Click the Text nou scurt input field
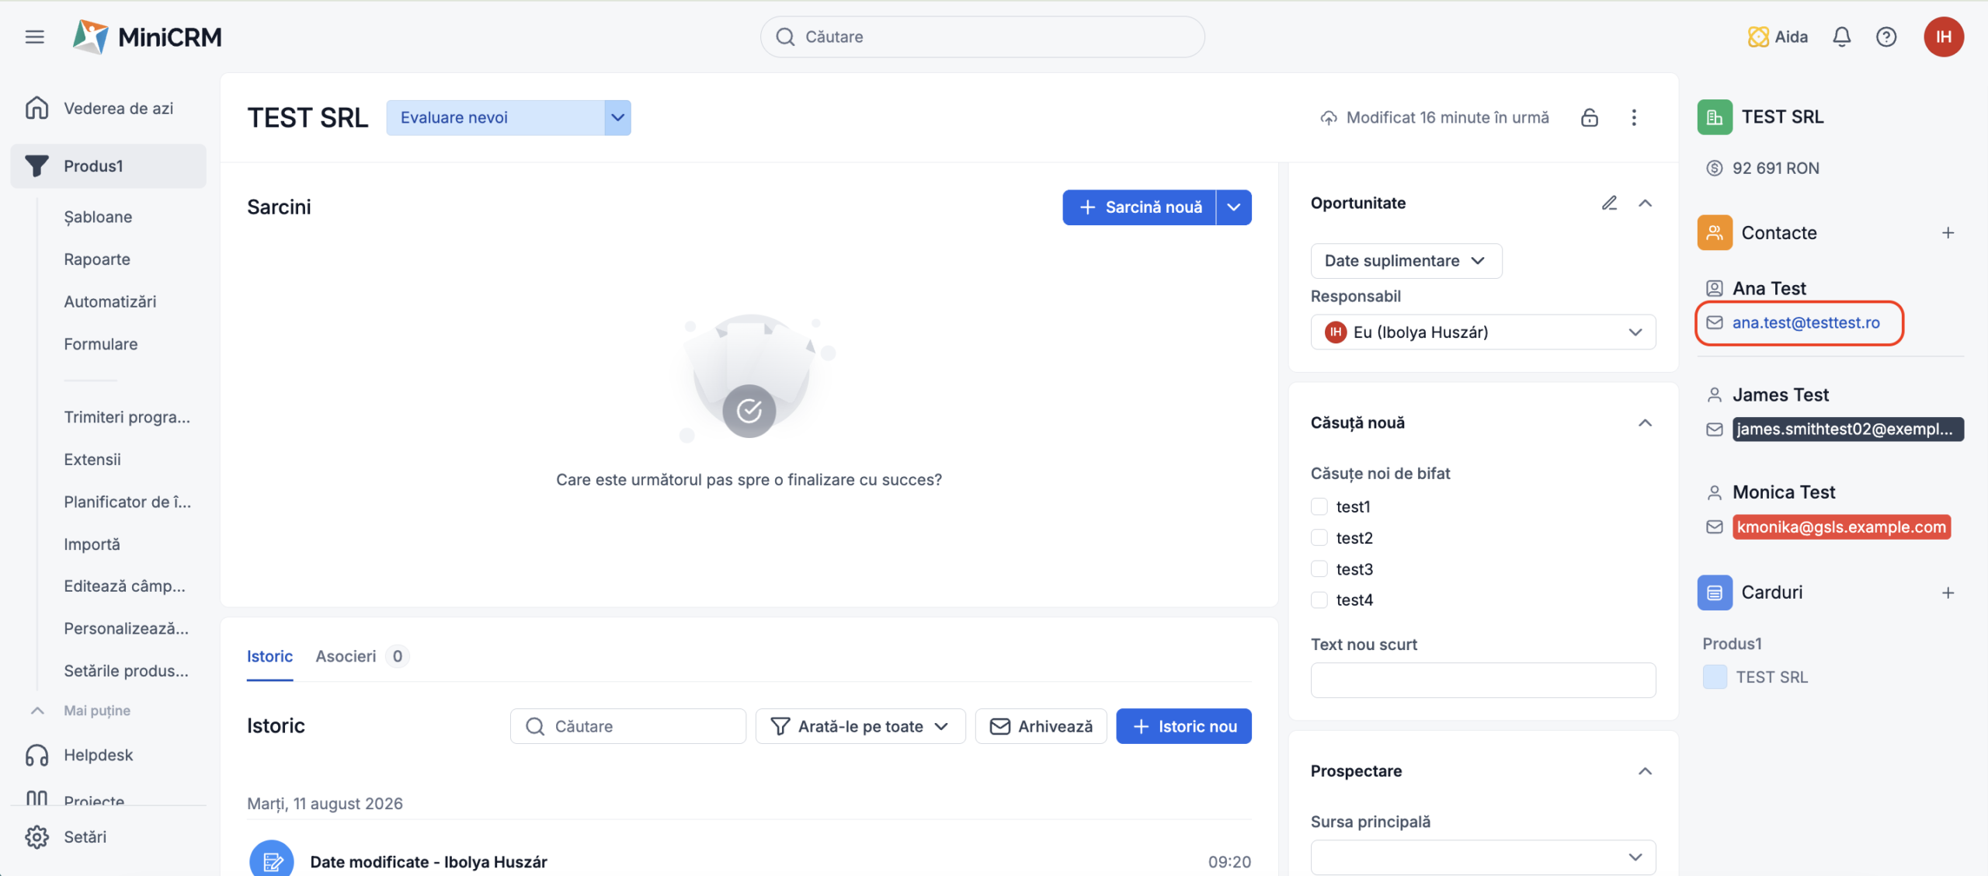1988x876 pixels. click(x=1483, y=680)
